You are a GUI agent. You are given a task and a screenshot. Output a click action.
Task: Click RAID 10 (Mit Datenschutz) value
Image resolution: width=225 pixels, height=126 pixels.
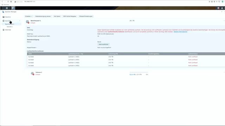pyautogui.click(x=105, y=34)
